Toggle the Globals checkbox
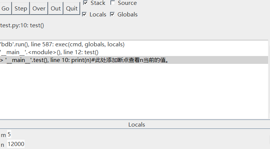 [x=112, y=14]
